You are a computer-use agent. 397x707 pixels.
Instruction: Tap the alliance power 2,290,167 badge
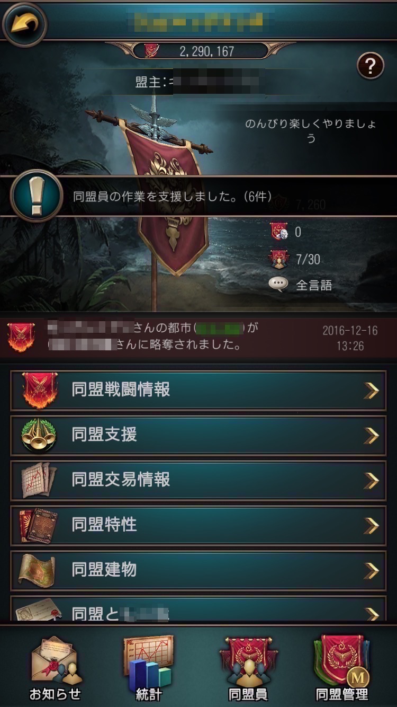pyautogui.click(x=198, y=51)
